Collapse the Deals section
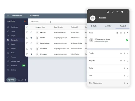 (127, 33)
